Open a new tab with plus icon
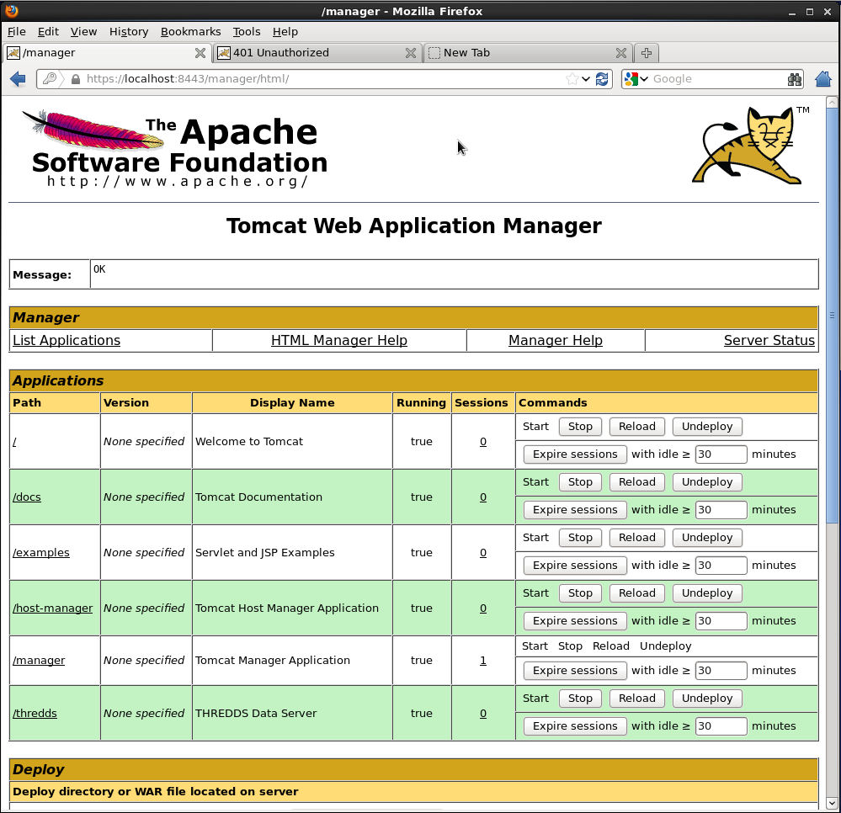Viewport: 841px width, 813px height. click(646, 53)
